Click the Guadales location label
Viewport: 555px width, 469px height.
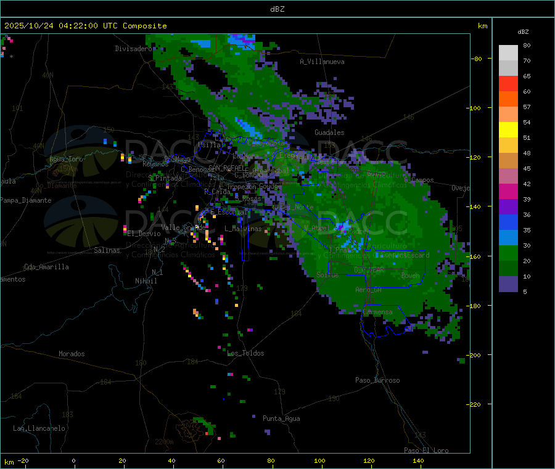(x=329, y=133)
